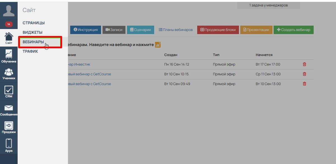Click the red notification badge 14
Viewport: 336px width, 164px height.
9,24
